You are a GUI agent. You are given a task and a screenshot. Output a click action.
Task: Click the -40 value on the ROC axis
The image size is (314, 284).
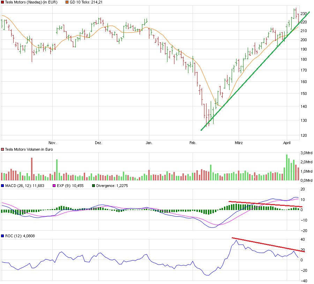click(x=304, y=281)
